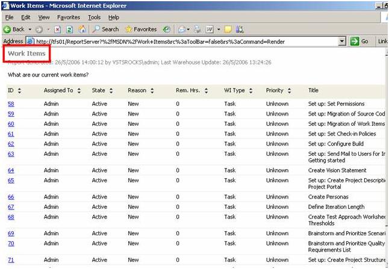Click the browser Back button
This screenshot has width=389, height=269.
[x=13, y=29]
